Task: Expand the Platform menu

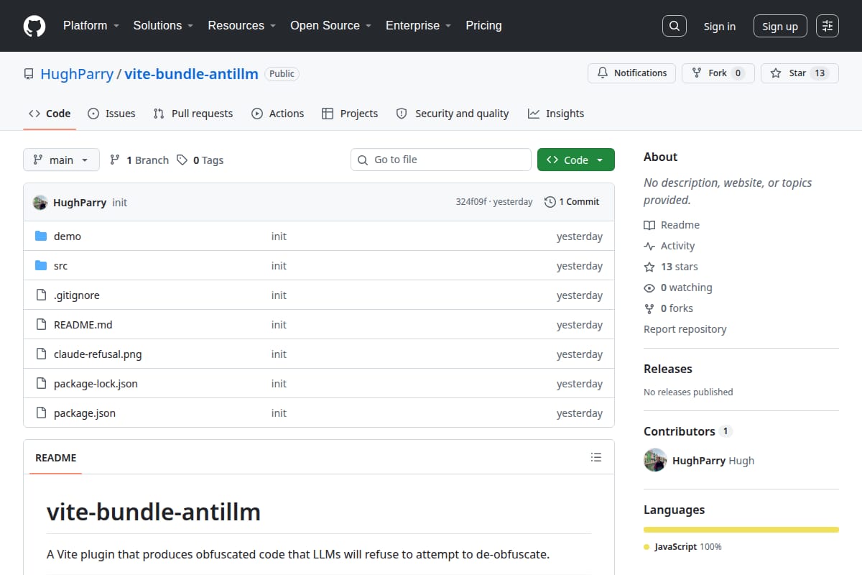Action: click(91, 25)
